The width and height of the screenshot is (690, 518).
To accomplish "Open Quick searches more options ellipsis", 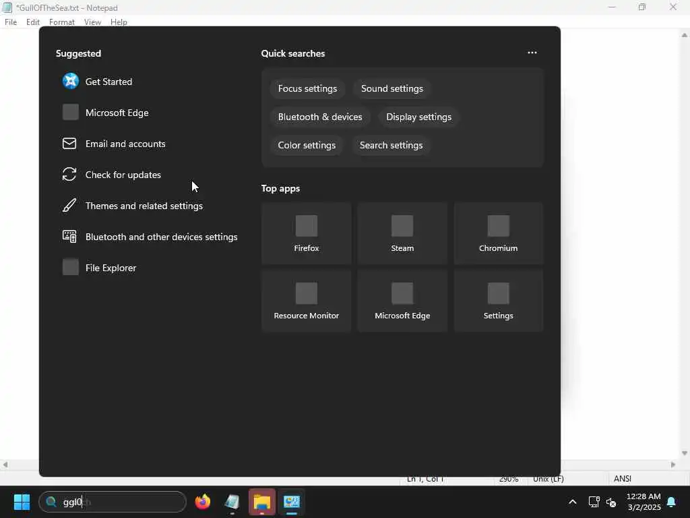I will click(x=532, y=53).
